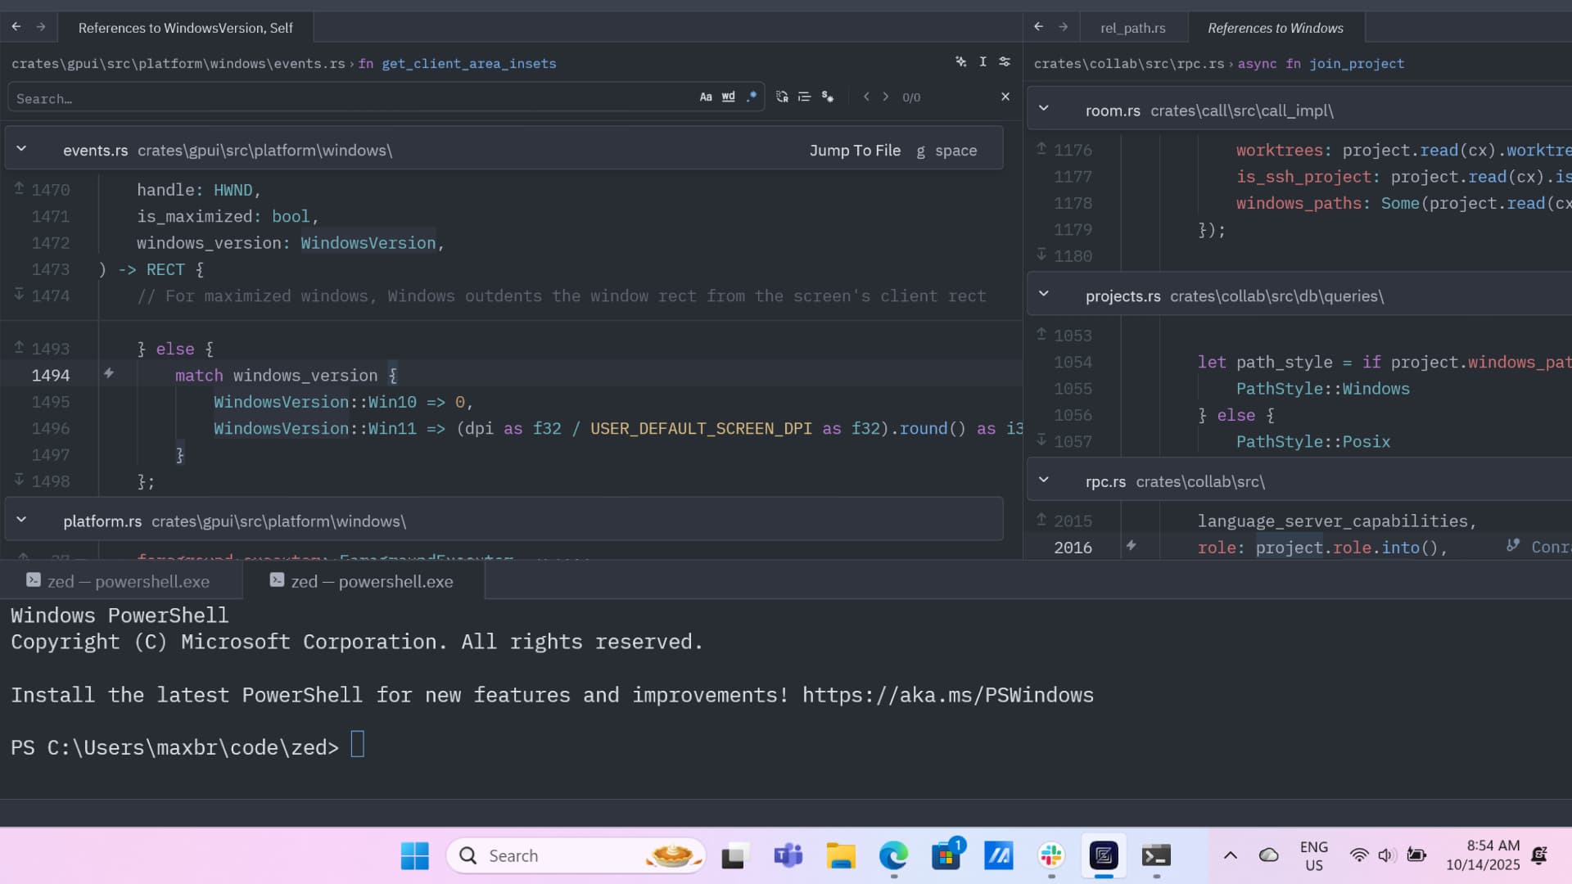
Task: Open the Slack icon in the taskbar
Action: pyautogui.click(x=1050, y=855)
